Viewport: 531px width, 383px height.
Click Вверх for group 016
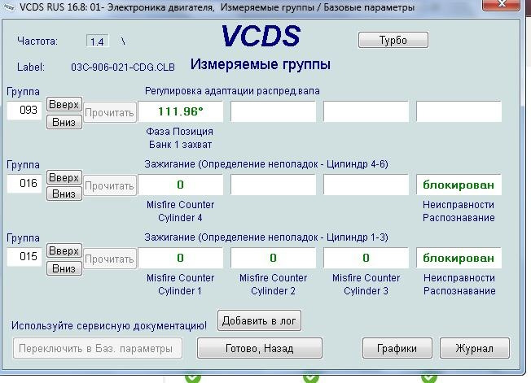coord(64,177)
